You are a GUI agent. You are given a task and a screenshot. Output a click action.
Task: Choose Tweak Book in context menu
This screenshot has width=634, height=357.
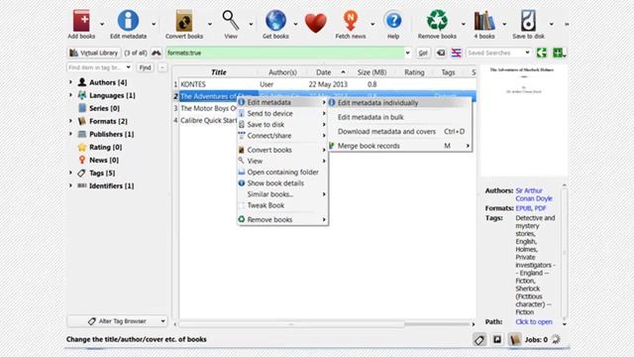point(282,205)
